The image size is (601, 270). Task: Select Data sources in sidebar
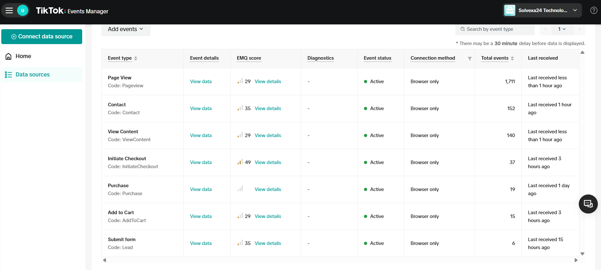[x=32, y=75]
